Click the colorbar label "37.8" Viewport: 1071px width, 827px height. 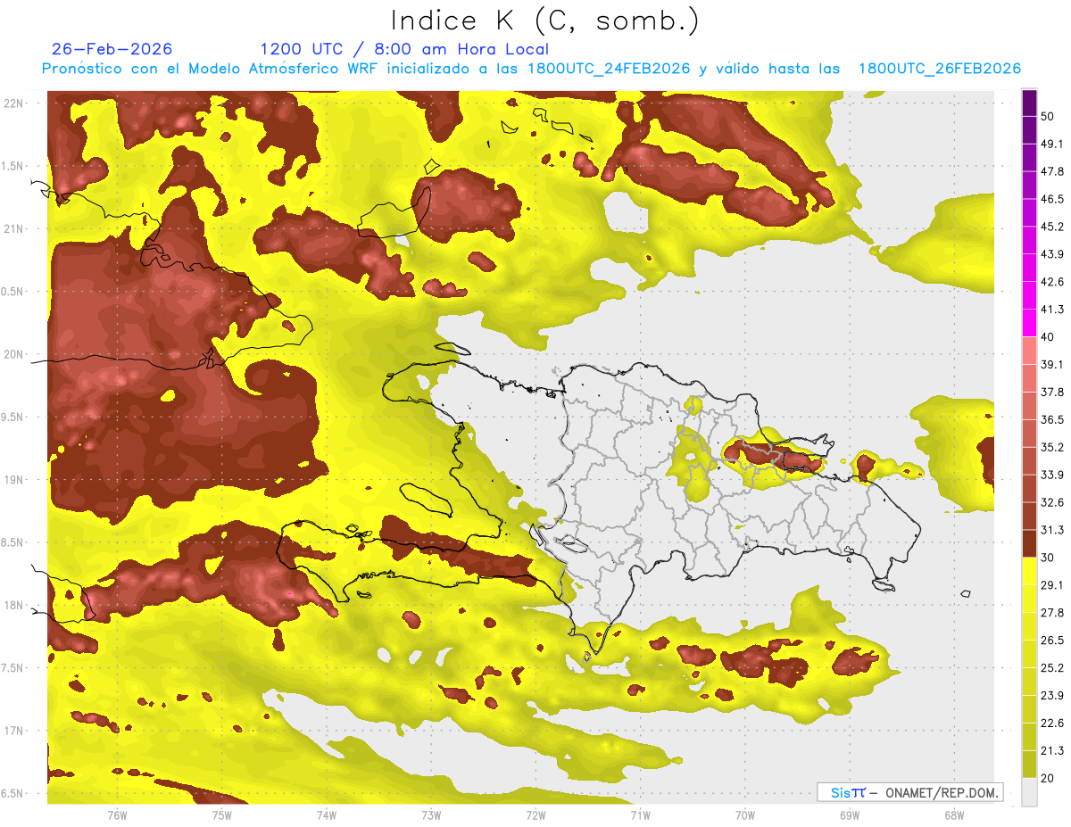(x=1052, y=392)
